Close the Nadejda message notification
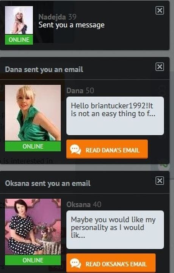Image resolution: width=174 pixels, height=273 pixels. coord(160,11)
